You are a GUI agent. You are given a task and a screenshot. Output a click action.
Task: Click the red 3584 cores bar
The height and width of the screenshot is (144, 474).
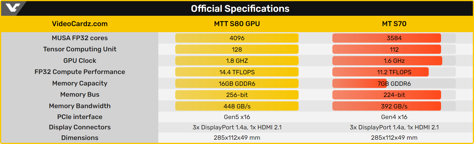pos(386,38)
